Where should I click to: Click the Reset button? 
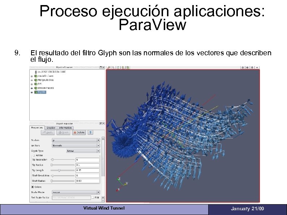(x=64, y=133)
